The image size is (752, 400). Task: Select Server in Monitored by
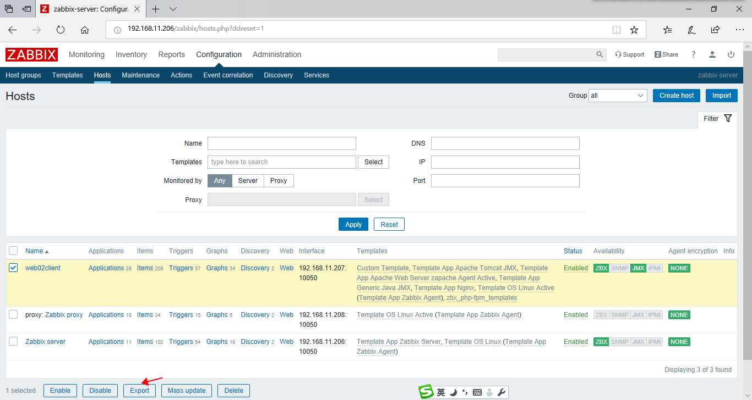point(248,181)
